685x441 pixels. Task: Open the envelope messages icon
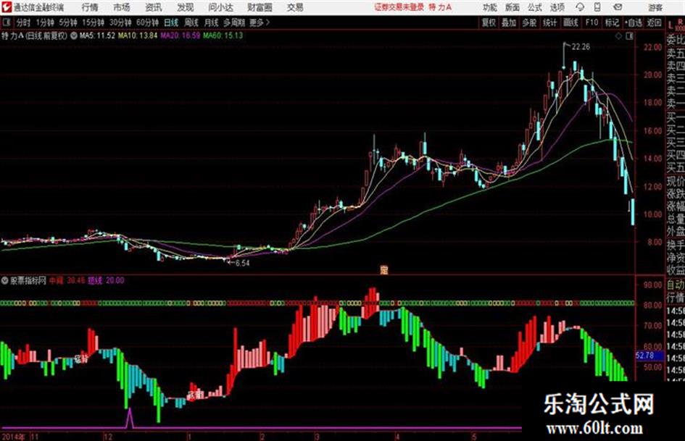(618, 7)
